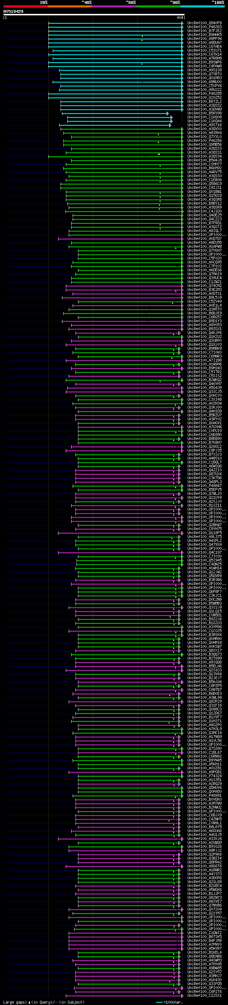Pick the UniRef100_B8BY12 label
Image resolution: width=228 pixels, height=1005 pixels.
204,203
